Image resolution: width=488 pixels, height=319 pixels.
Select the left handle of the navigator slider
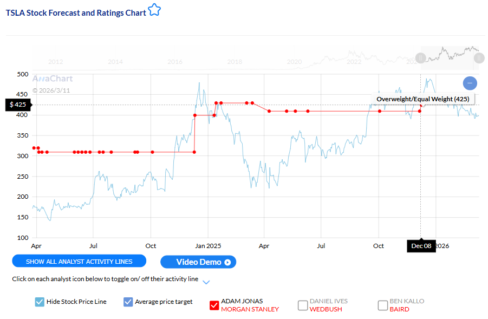click(420, 57)
